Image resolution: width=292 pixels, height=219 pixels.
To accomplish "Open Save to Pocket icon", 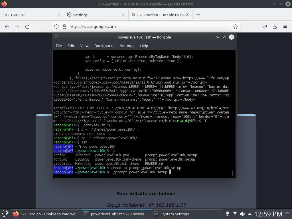I will pyautogui.click(x=264, y=27).
